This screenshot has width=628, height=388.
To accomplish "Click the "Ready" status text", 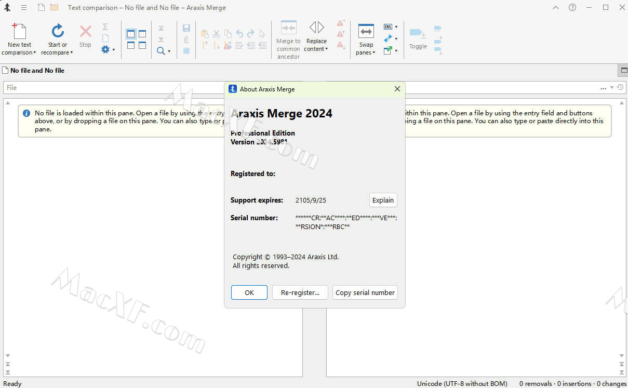I will (x=12, y=384).
